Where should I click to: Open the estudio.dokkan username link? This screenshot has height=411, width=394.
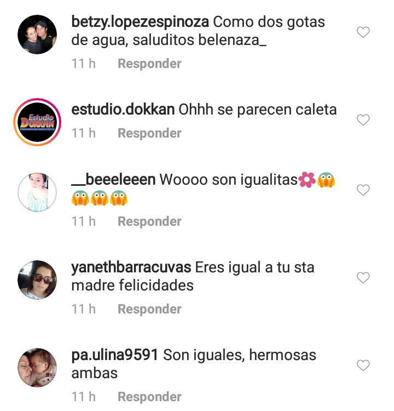tap(123, 110)
